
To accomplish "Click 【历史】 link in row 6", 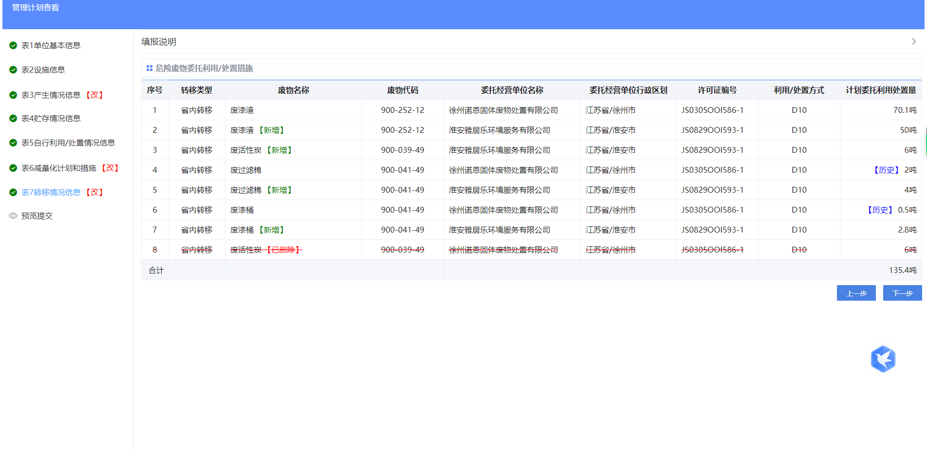I will [880, 210].
